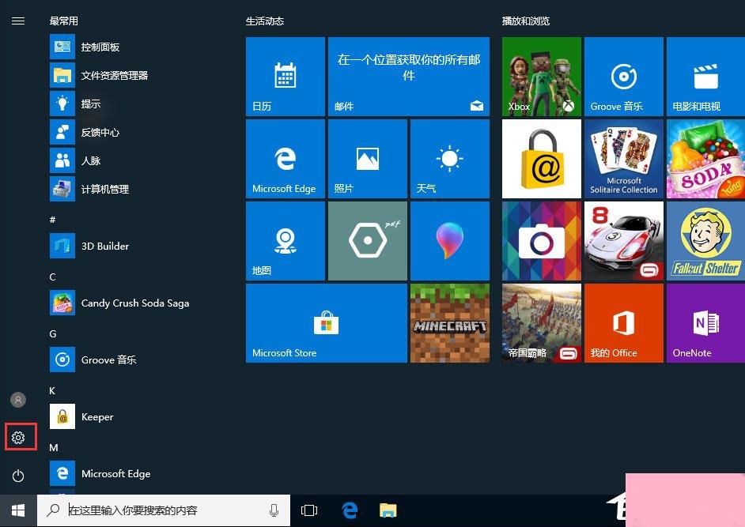Click the Power button icon
This screenshot has height=527, width=745.
pyautogui.click(x=18, y=476)
